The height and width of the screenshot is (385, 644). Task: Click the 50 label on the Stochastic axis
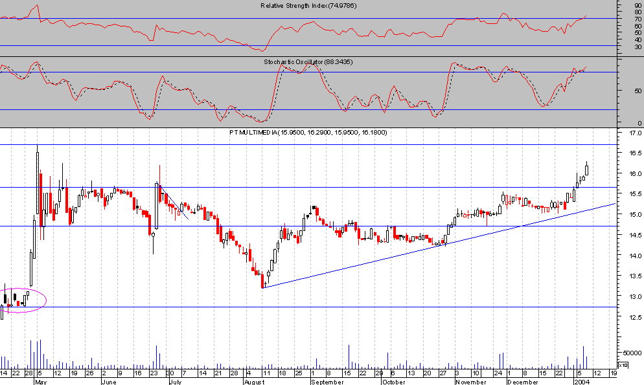click(x=638, y=91)
